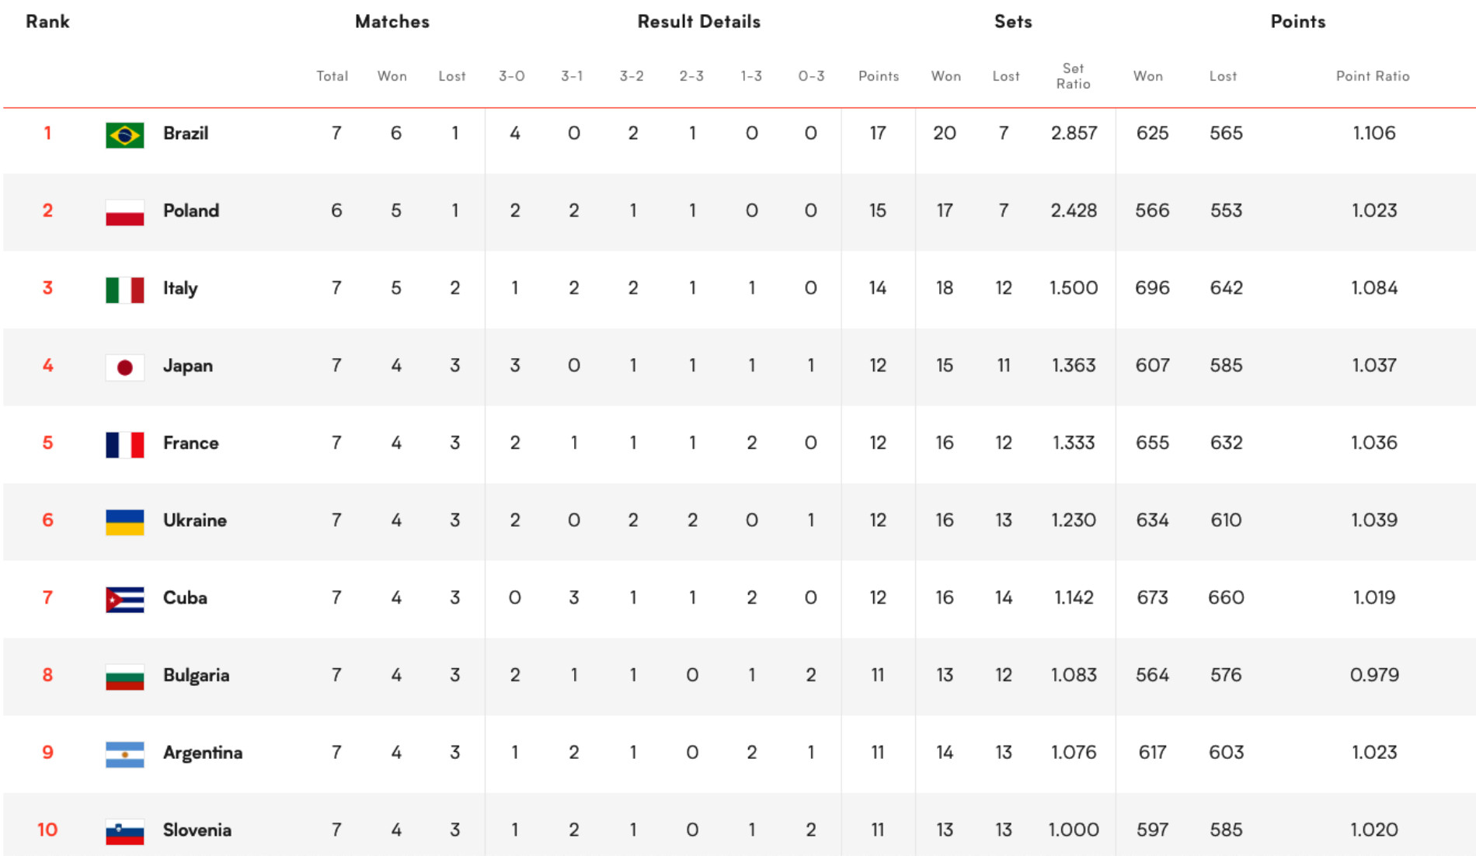Click the Argentina flag icon
The image size is (1476, 856).
(124, 753)
